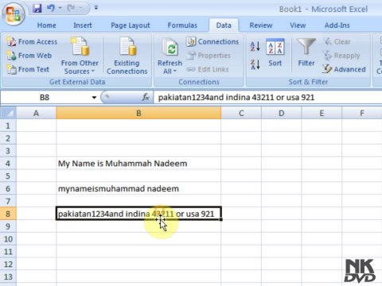Viewport: 382px width, 286px height.
Task: Select the Data ribbon tab
Action: tap(224, 25)
